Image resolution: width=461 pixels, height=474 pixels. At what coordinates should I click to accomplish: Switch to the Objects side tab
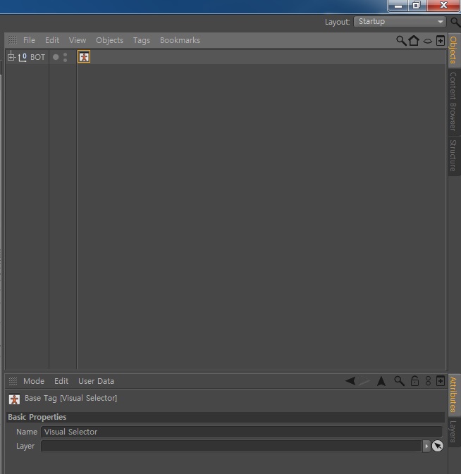(x=453, y=50)
